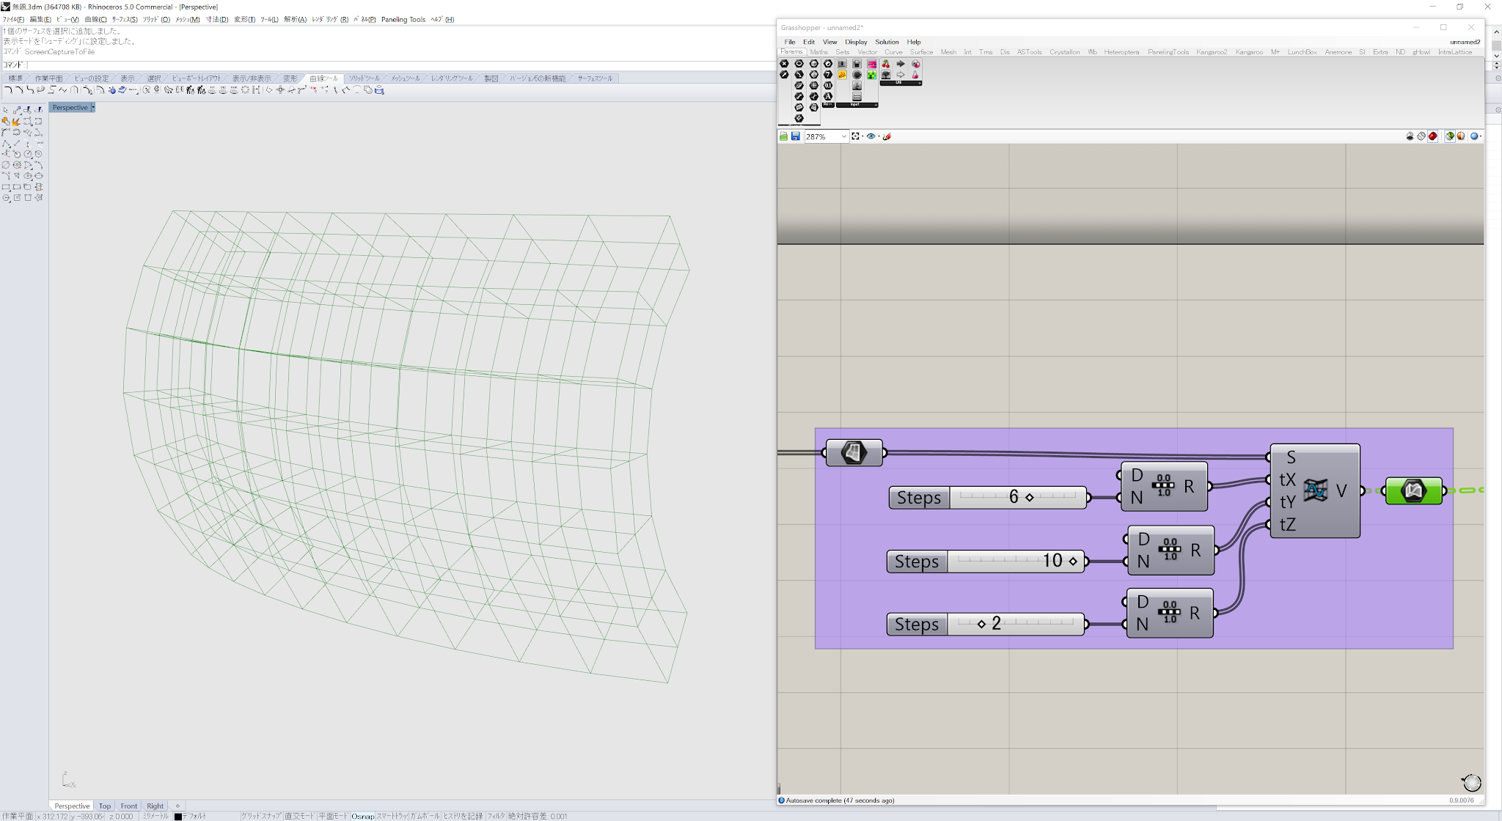The width and height of the screenshot is (1502, 821).
Task: Click the zoom extents icon on the canvas toolbar
Action: [x=856, y=137]
